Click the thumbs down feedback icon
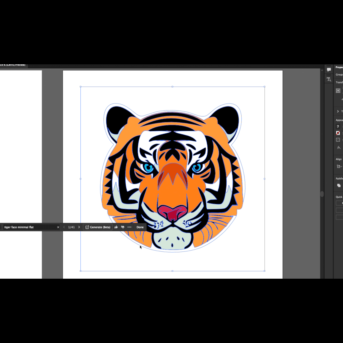343x343 pixels. (123, 227)
